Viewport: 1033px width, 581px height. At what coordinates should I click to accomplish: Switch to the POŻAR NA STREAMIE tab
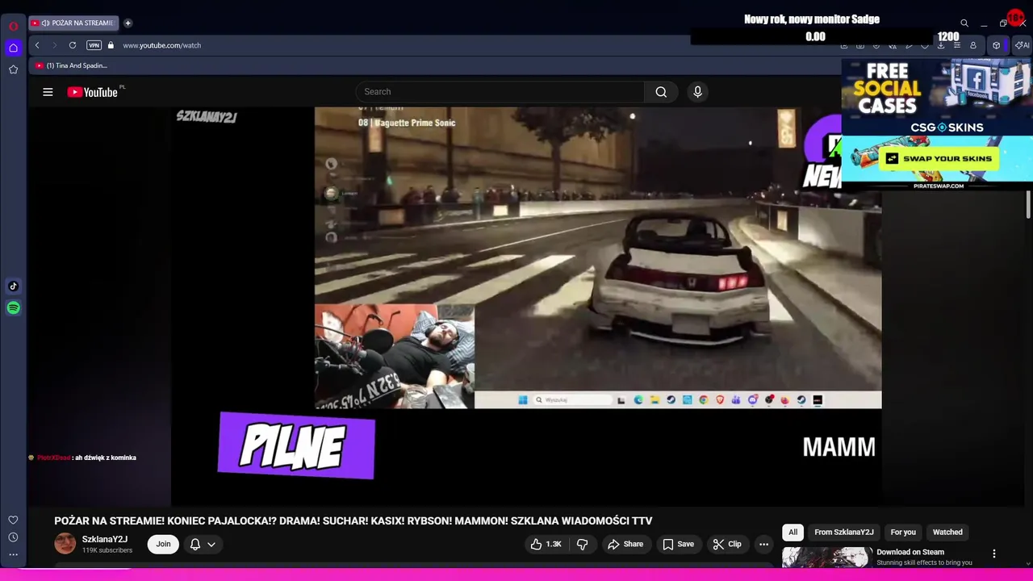coord(73,23)
